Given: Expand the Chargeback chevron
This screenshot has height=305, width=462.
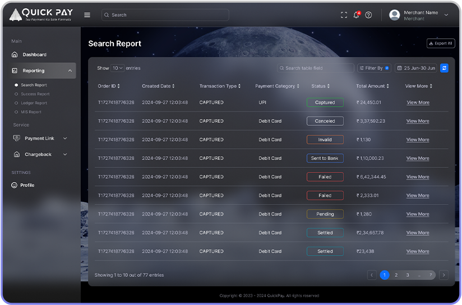Looking at the screenshot, I should (65, 154).
